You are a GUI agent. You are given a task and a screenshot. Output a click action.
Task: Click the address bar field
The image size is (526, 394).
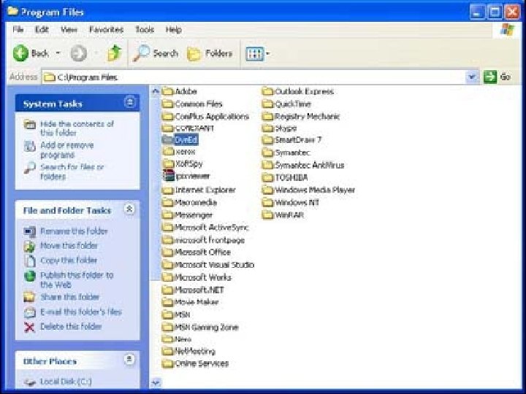[x=254, y=77]
